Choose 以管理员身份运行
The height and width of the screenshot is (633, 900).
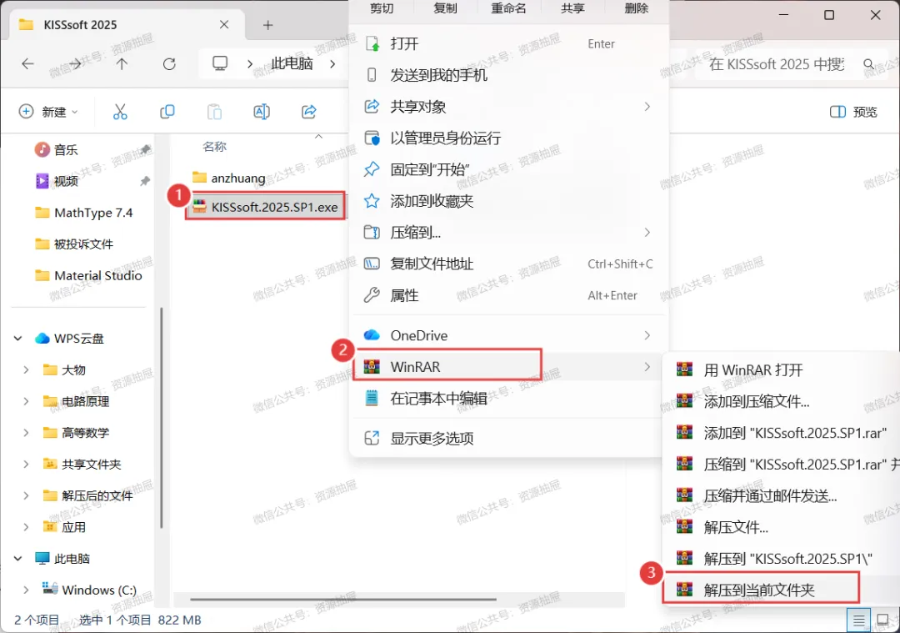tap(508, 138)
